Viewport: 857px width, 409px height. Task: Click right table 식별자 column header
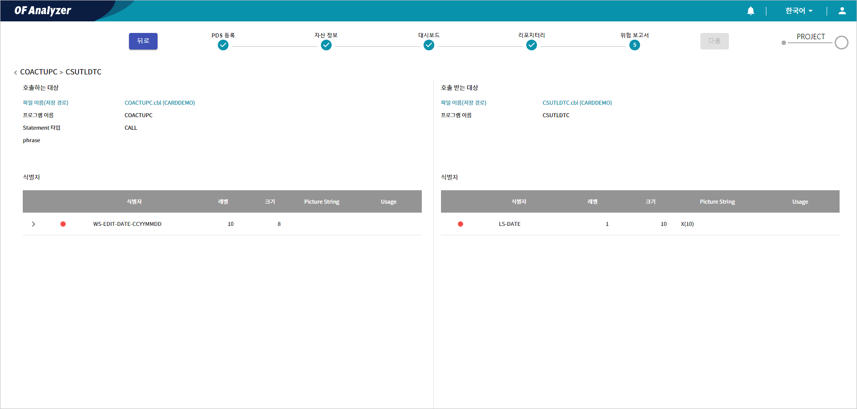click(x=519, y=202)
